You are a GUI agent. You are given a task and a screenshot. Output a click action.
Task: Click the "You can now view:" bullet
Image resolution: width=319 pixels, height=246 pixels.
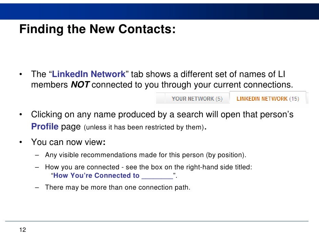pyautogui.click(x=68, y=142)
